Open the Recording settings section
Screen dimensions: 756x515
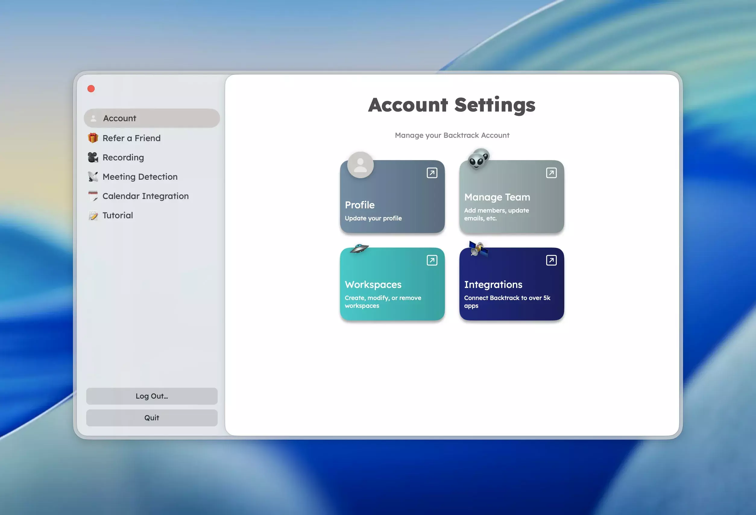pyautogui.click(x=123, y=157)
